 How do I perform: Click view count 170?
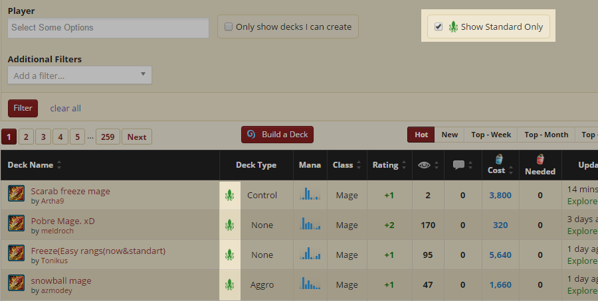[428, 225]
